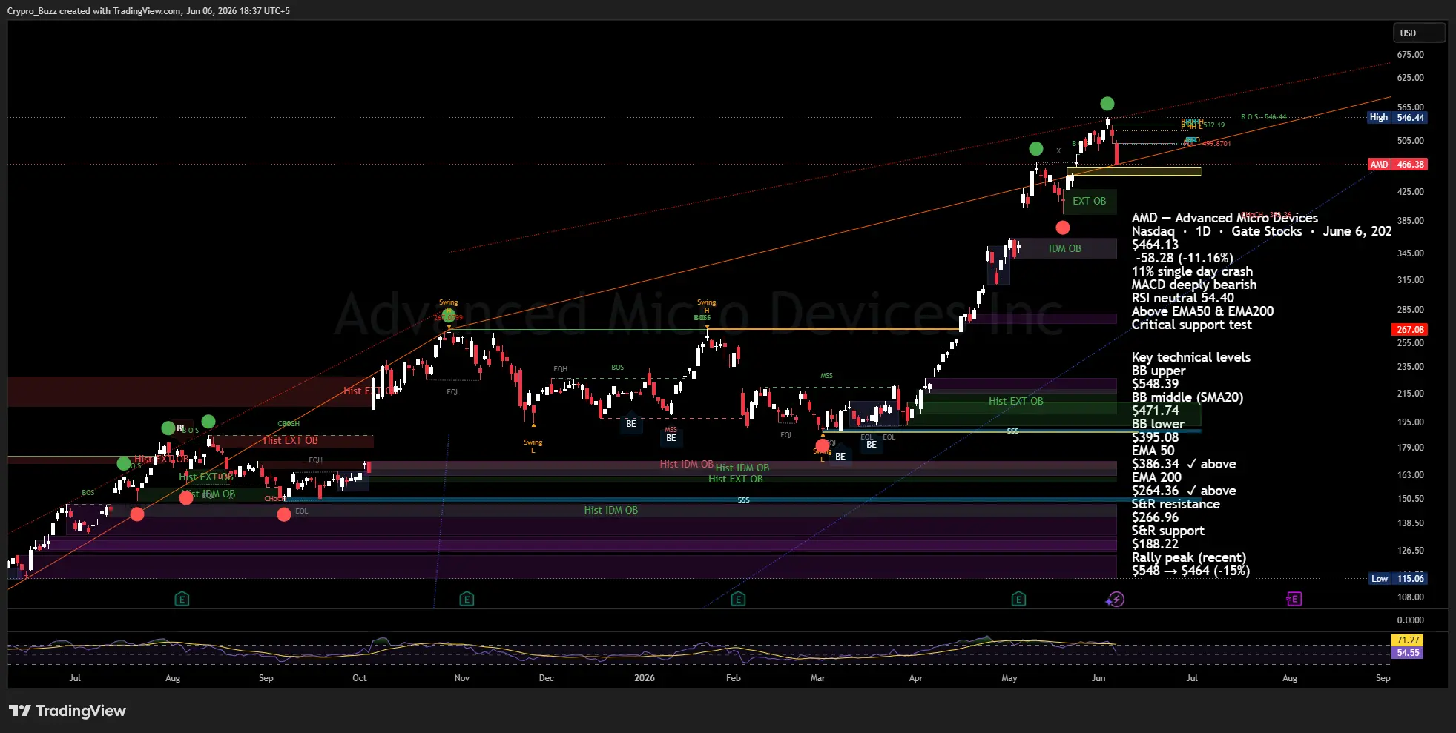Image resolution: width=1456 pixels, height=733 pixels.
Task: Click the purple 54.55 RSI value label
Action: [x=1408, y=653]
